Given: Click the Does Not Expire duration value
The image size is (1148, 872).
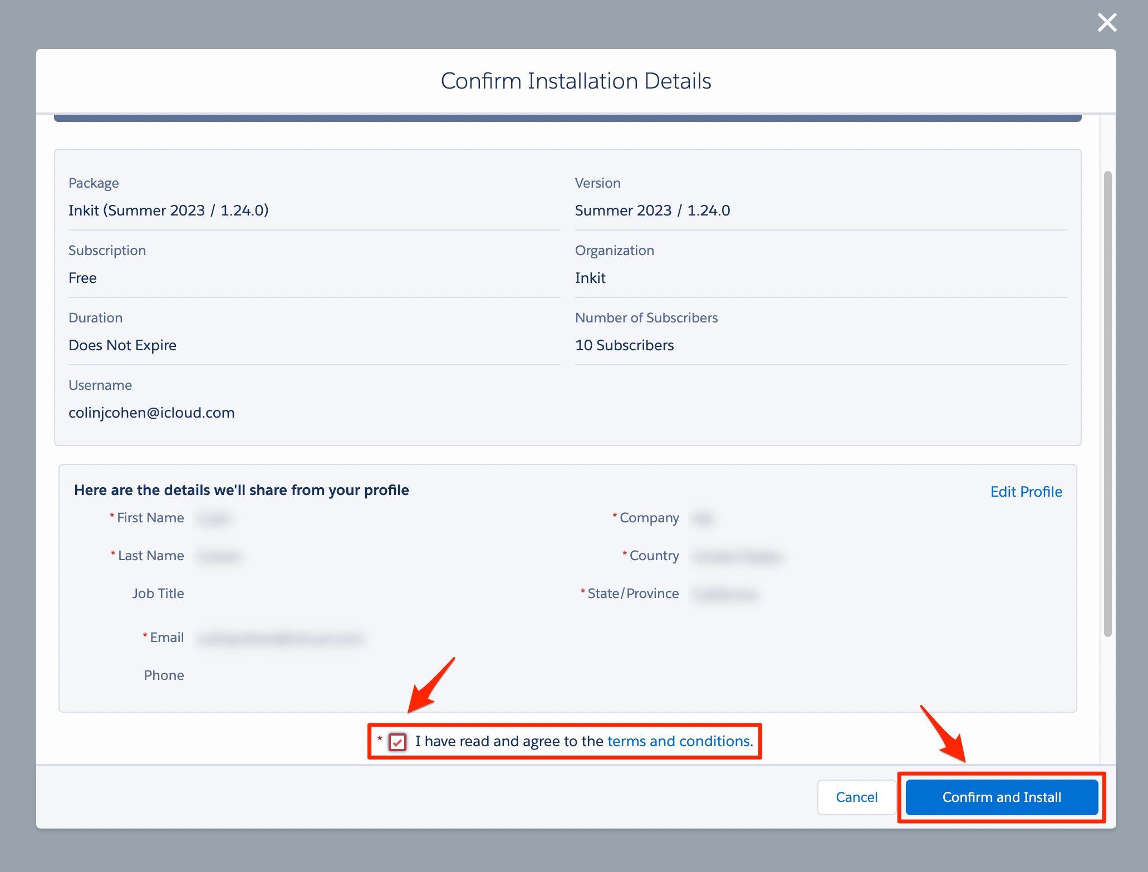Looking at the screenshot, I should click(x=122, y=345).
